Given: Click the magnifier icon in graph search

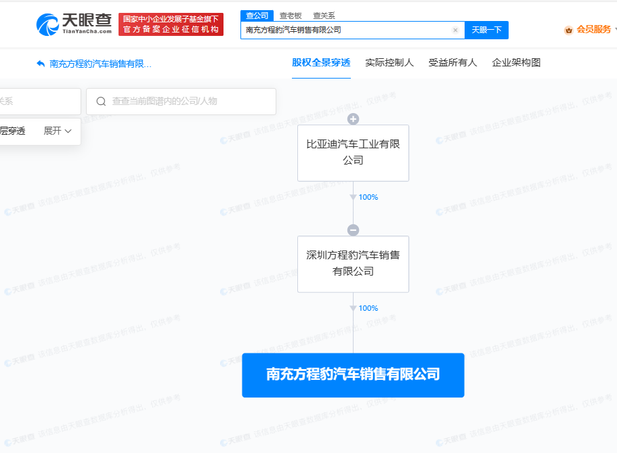Looking at the screenshot, I should point(101,102).
